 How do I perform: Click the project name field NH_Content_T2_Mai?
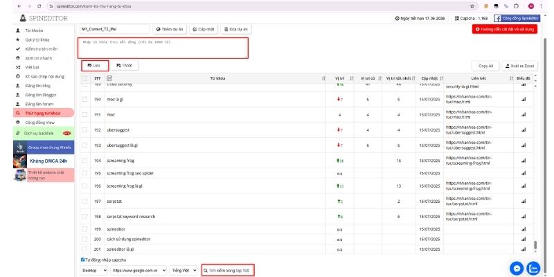click(x=115, y=29)
